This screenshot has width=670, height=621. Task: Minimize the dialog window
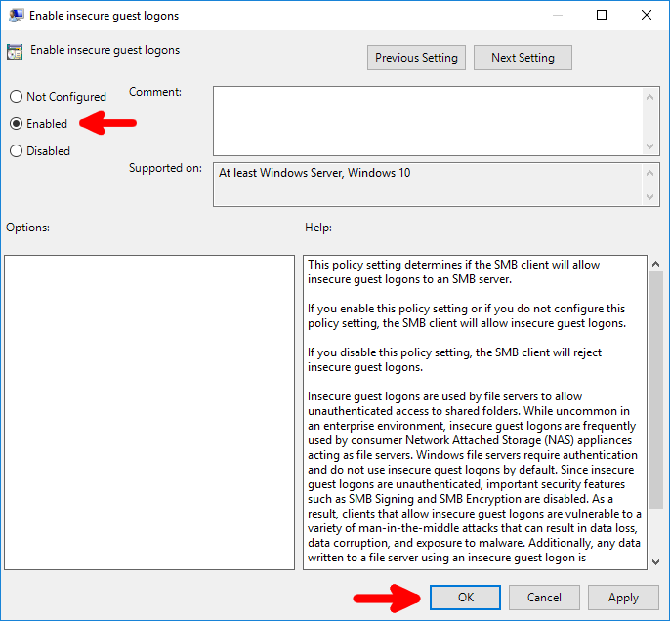click(x=557, y=15)
